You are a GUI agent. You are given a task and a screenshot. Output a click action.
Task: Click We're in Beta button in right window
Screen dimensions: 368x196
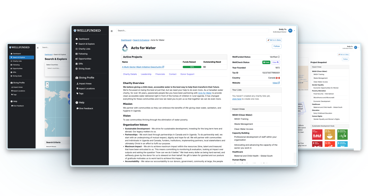pos(344,54)
